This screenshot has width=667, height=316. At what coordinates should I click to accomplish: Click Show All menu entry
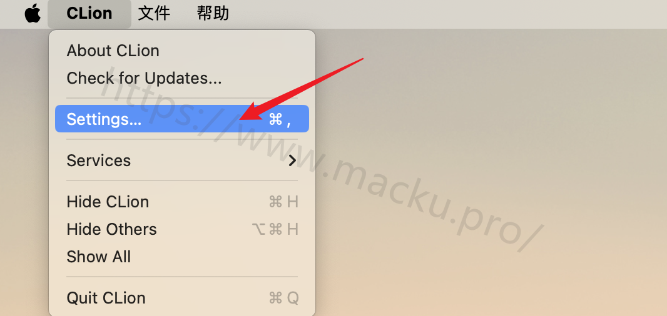point(182,257)
